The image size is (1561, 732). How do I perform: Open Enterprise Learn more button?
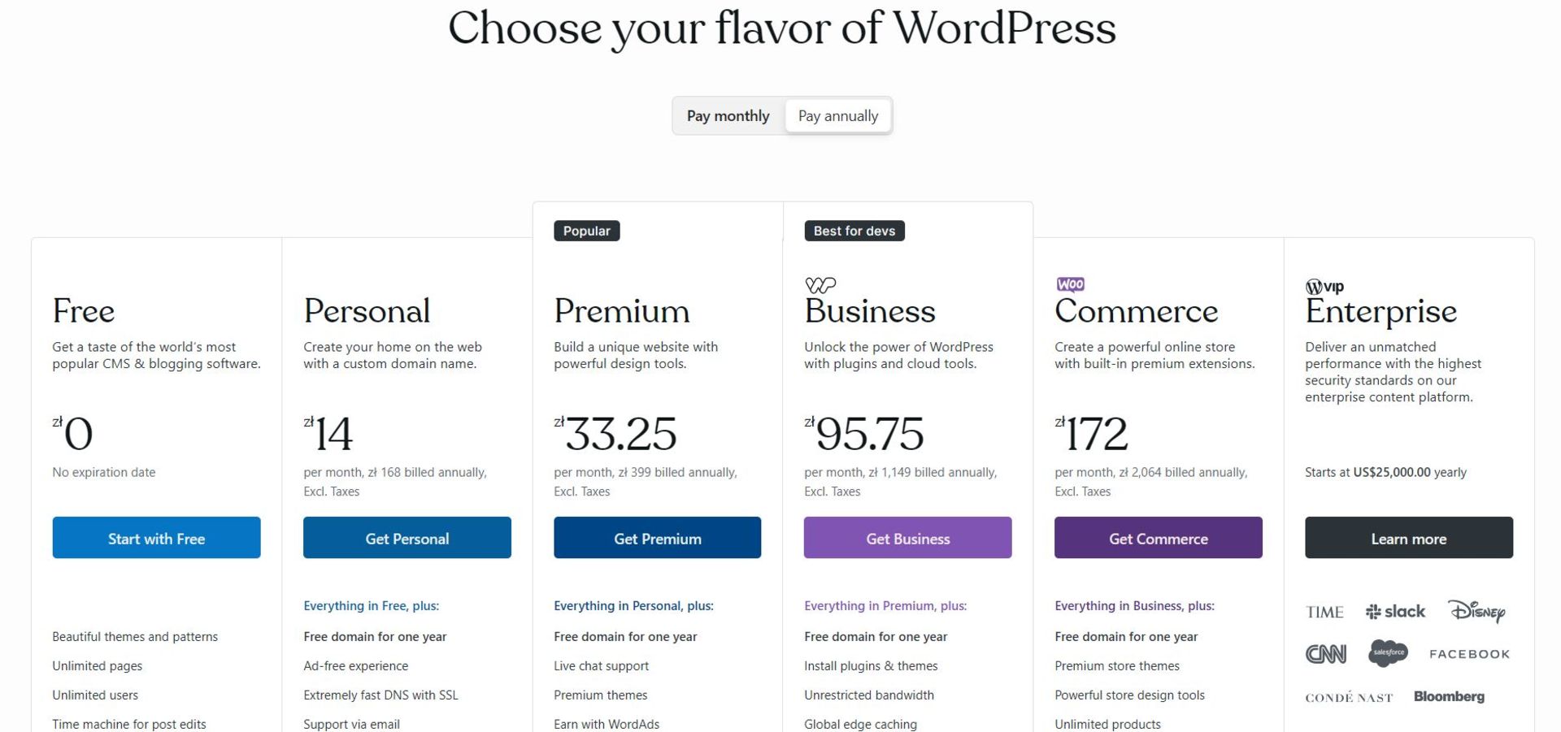tap(1408, 538)
